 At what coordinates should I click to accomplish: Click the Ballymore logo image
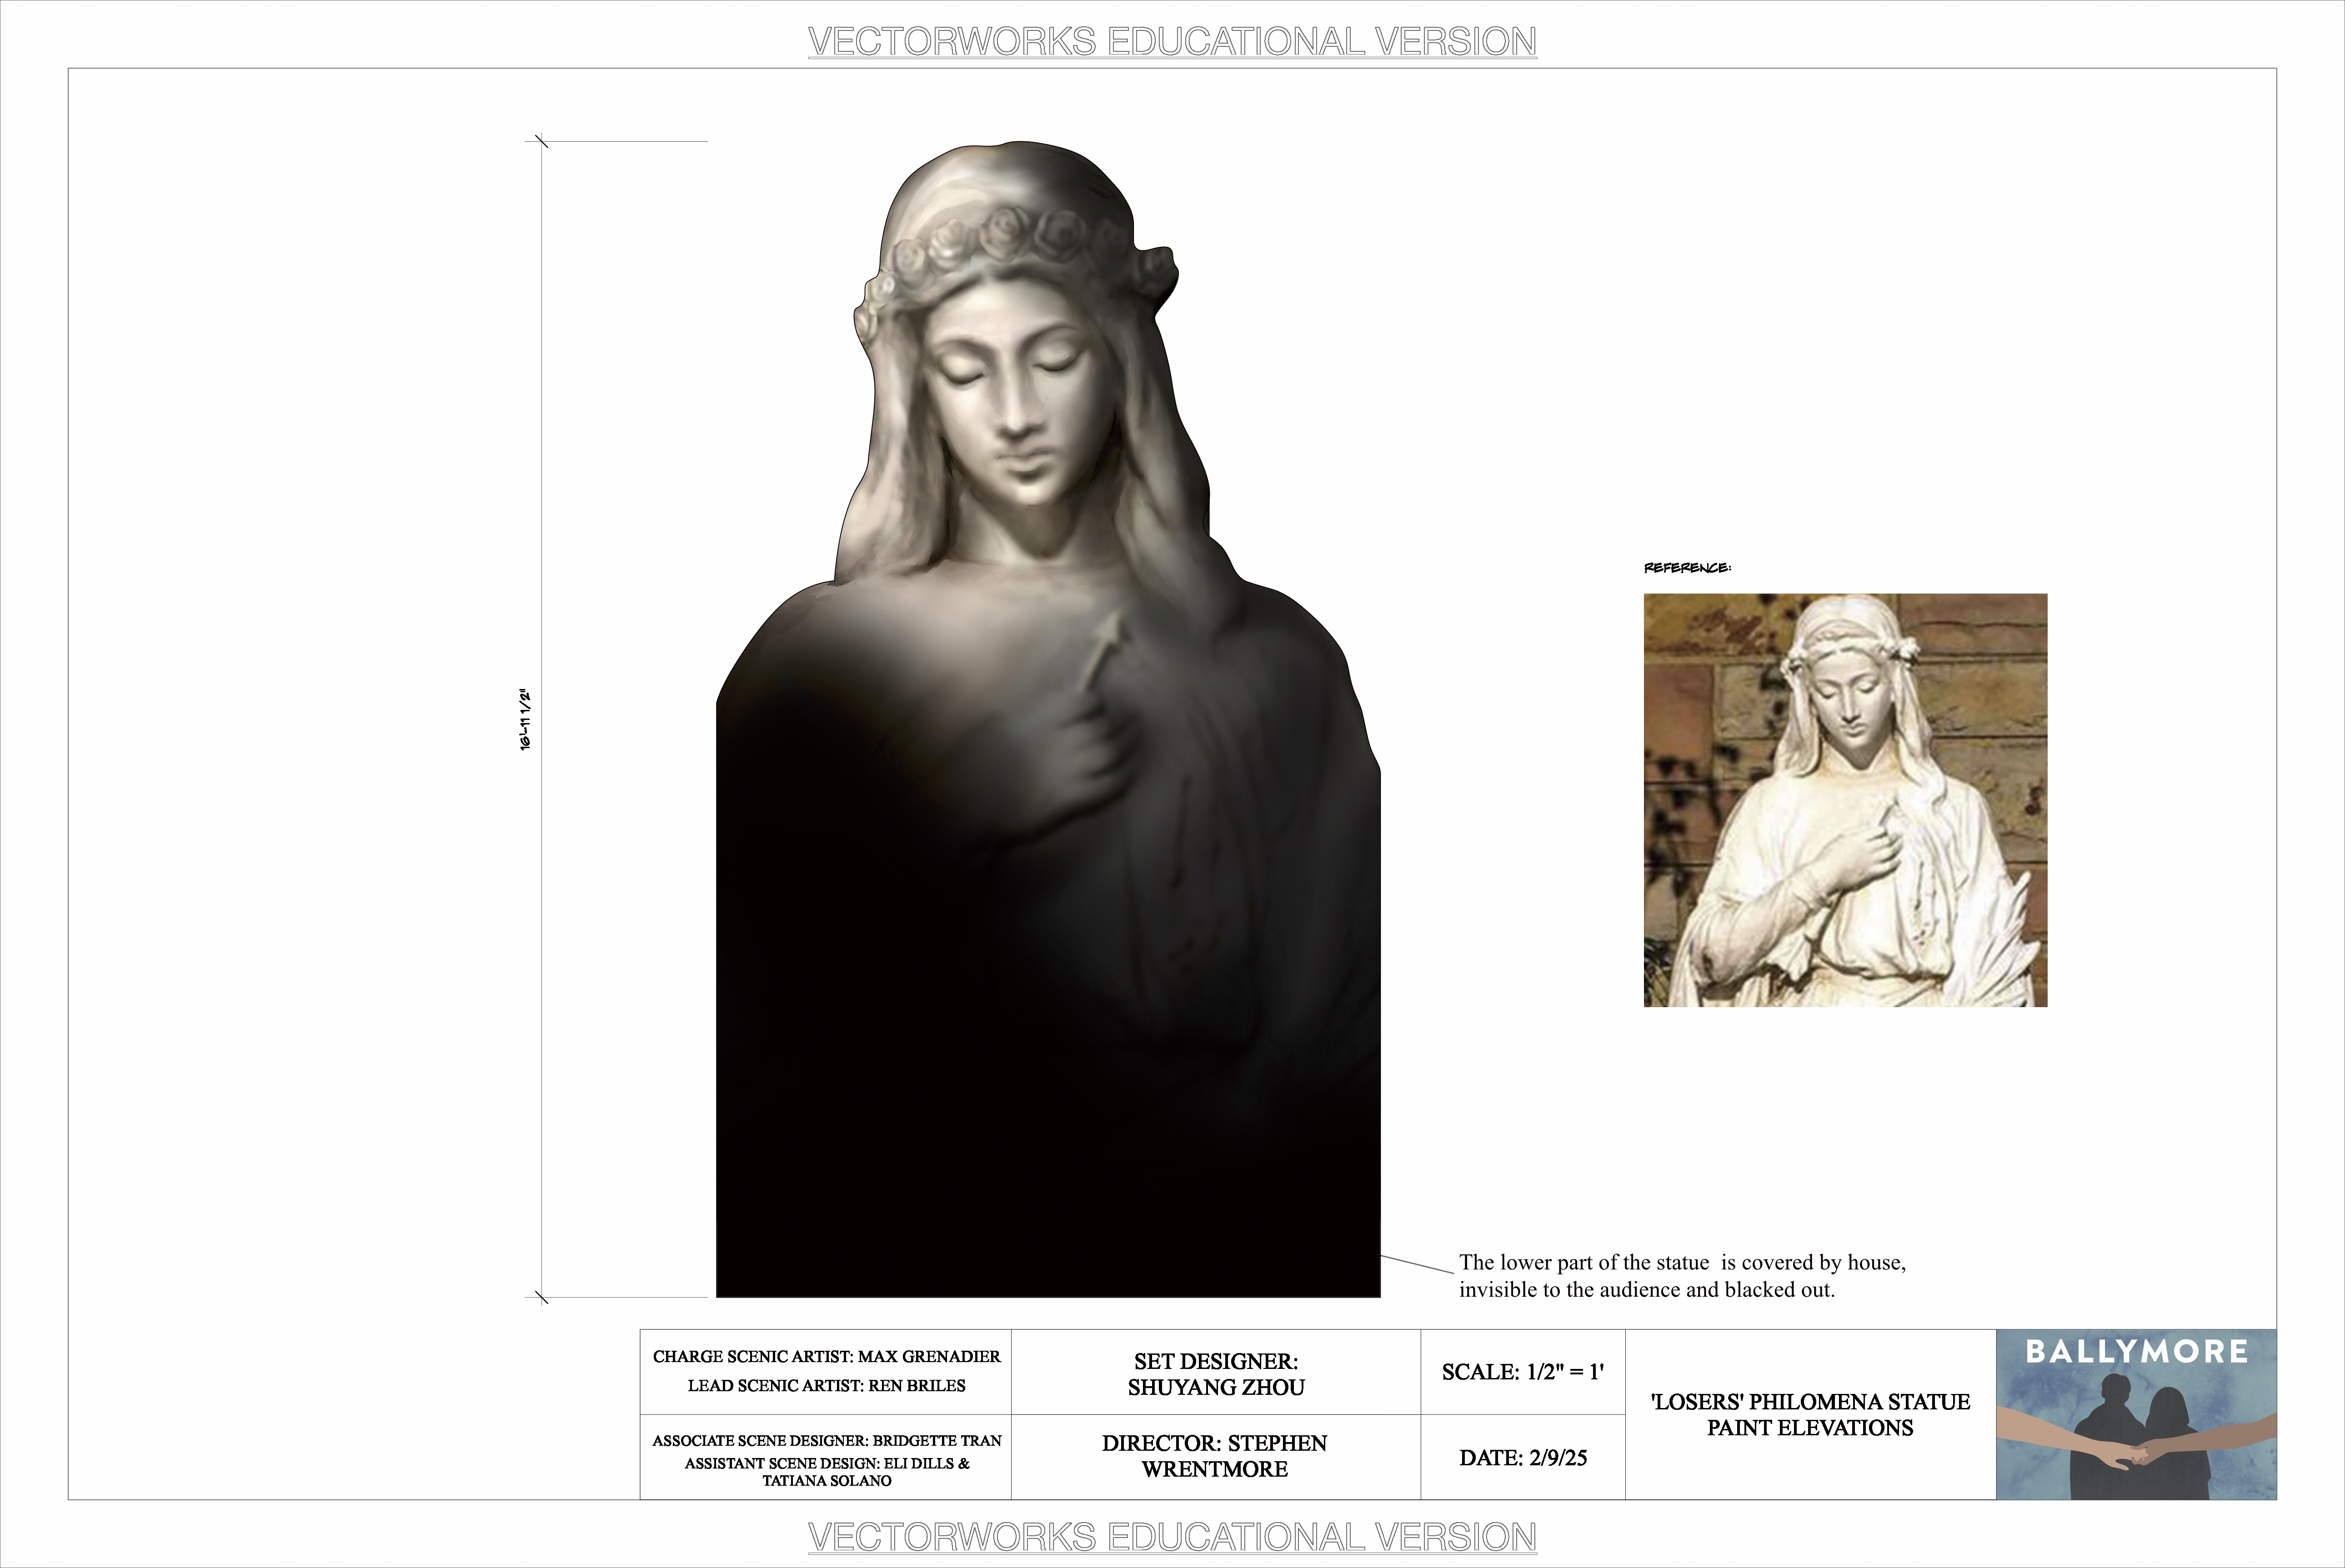pyautogui.click(x=2136, y=1414)
